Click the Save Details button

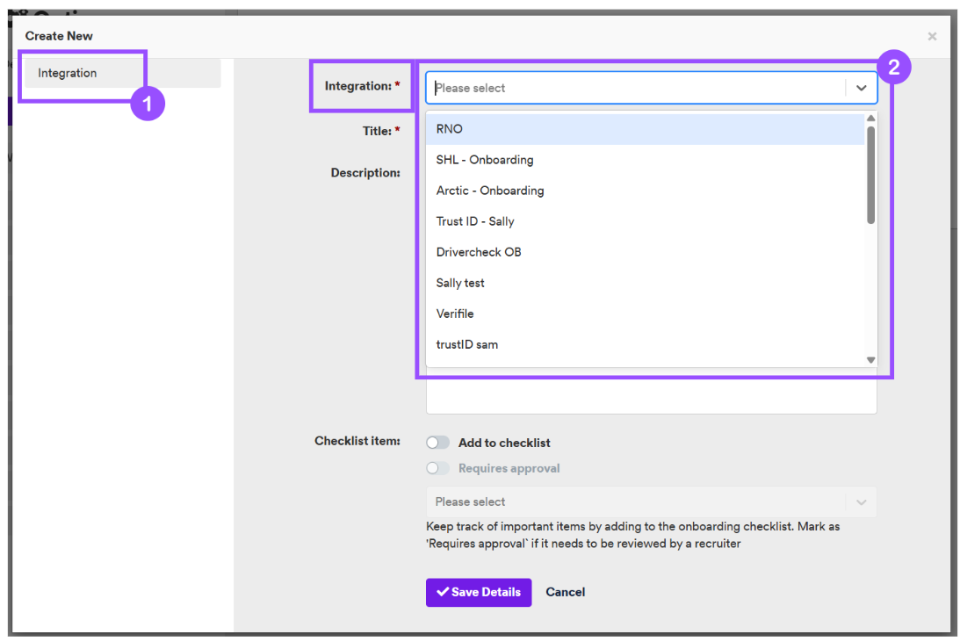pyautogui.click(x=479, y=593)
